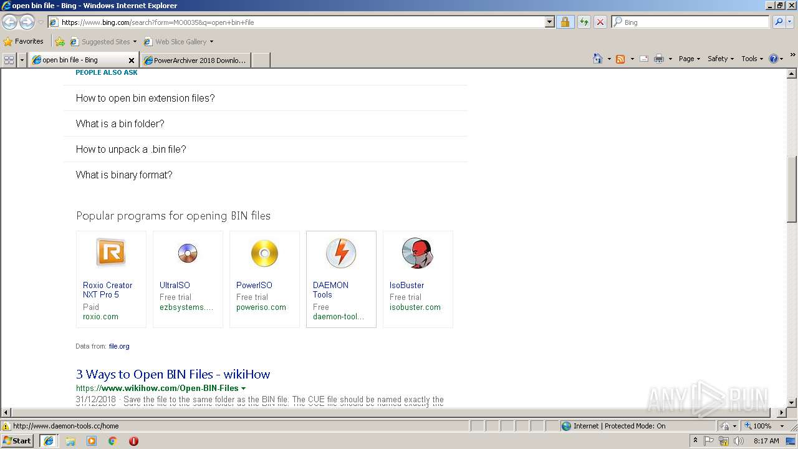
Task: Click the IsoBuster program icon
Action: point(418,253)
